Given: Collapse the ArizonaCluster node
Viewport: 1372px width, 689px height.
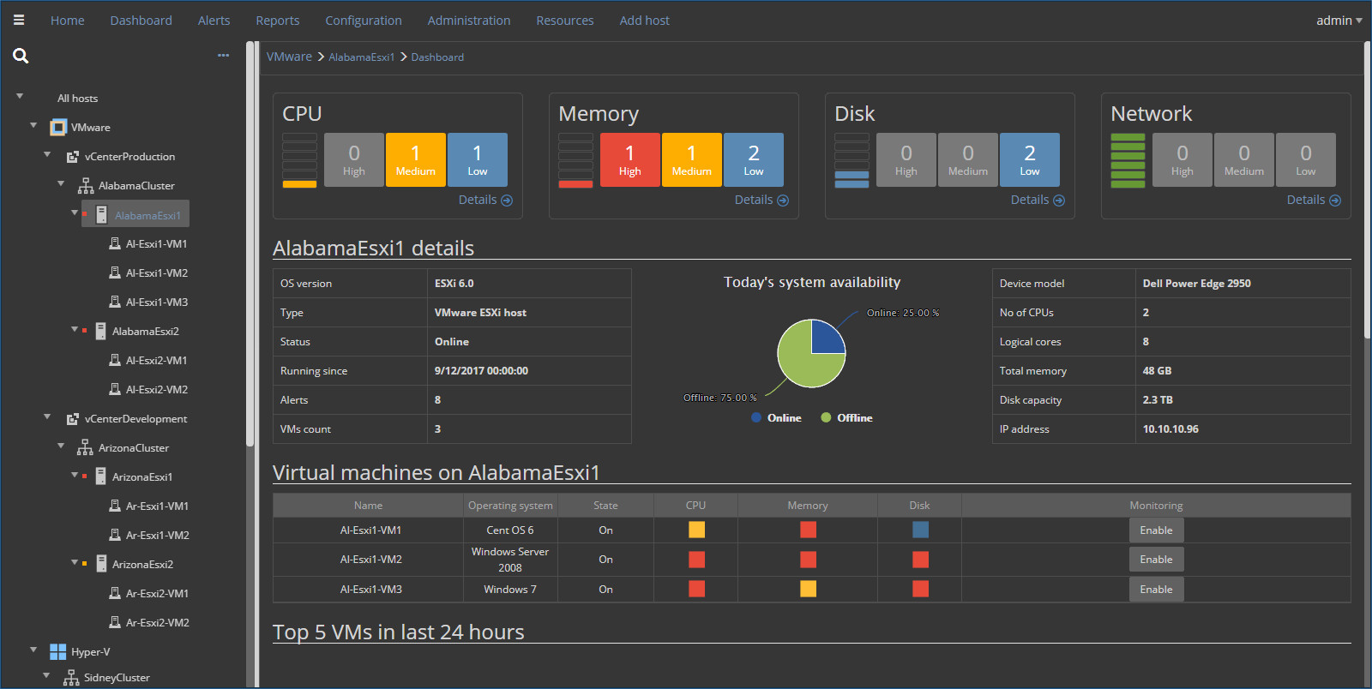Looking at the screenshot, I should click(x=61, y=446).
